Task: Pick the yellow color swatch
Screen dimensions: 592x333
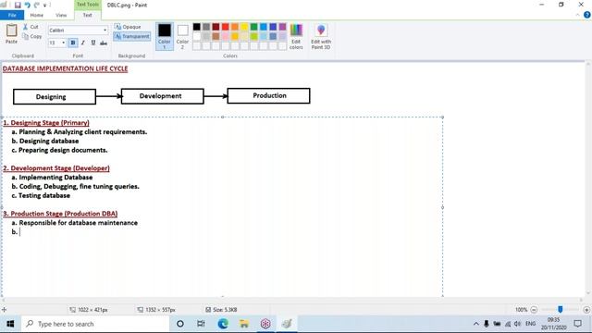Action: point(244,27)
